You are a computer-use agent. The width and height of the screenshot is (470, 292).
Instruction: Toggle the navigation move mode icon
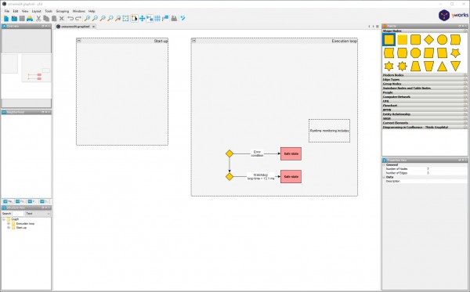[142, 19]
